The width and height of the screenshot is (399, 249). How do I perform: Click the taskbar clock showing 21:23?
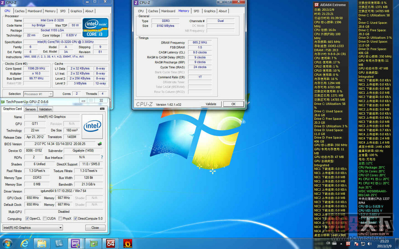point(385,244)
